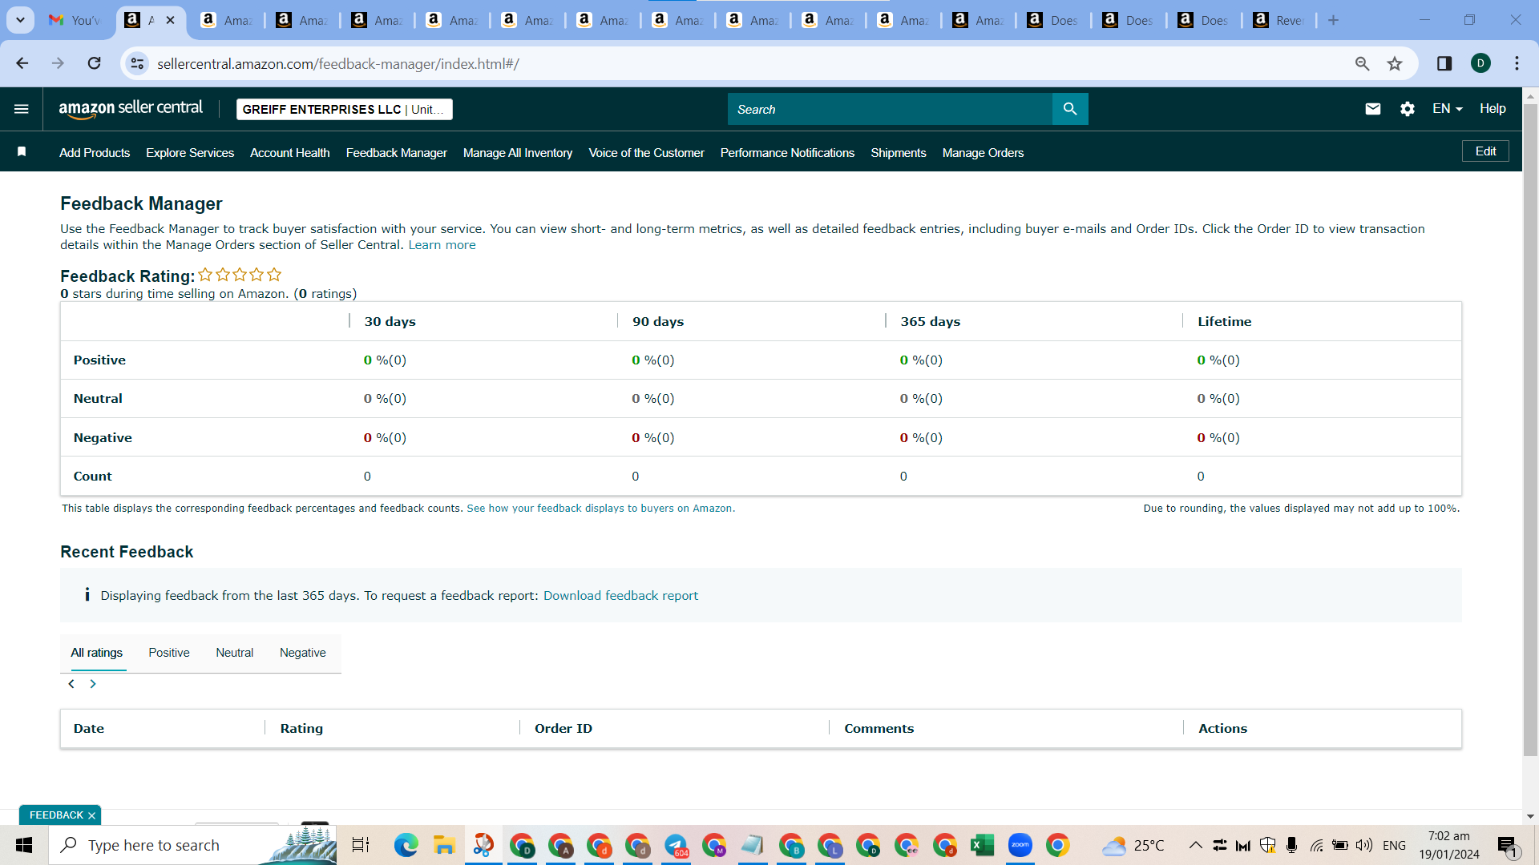
Task: Click the Edit navigation button
Action: pyautogui.click(x=1485, y=151)
